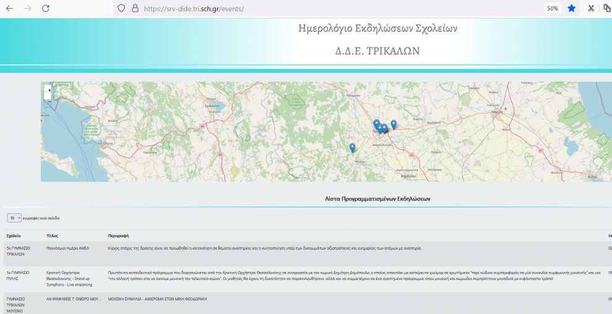Open the records-per-page dropdown showing 10
The image size is (612, 314).
coord(15,218)
